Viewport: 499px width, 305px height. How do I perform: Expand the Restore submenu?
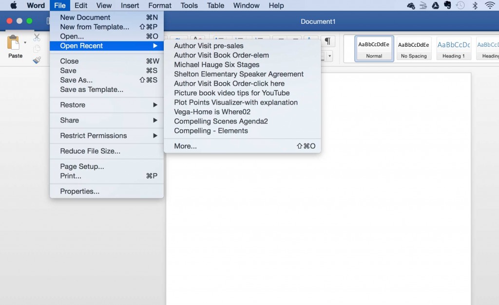(x=107, y=105)
